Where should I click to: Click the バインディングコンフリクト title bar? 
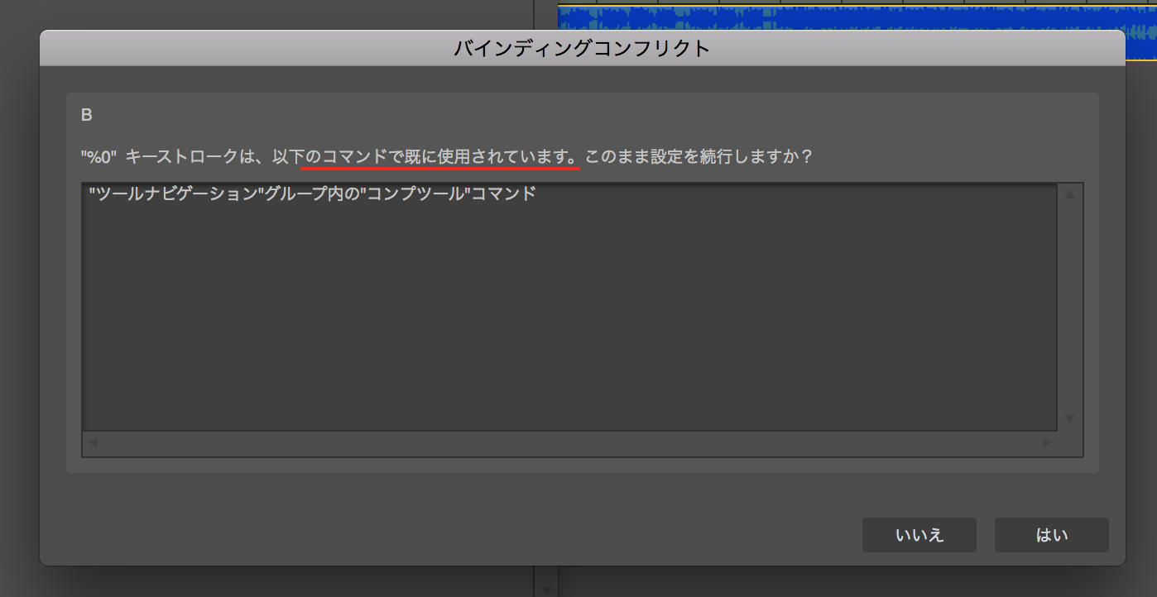coord(582,48)
